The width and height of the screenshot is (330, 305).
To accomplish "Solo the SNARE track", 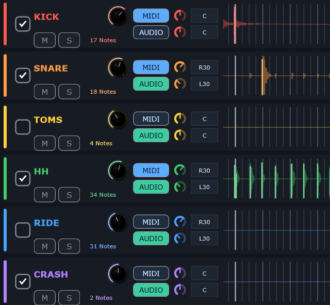I will [x=69, y=92].
